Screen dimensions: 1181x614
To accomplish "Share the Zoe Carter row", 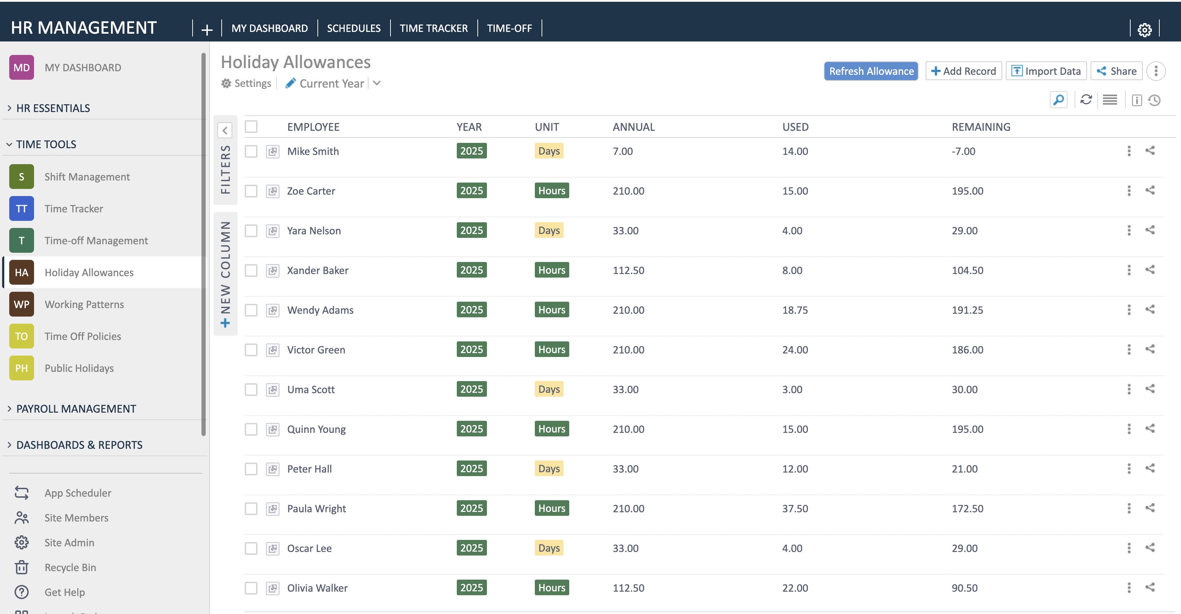I will [x=1150, y=191].
